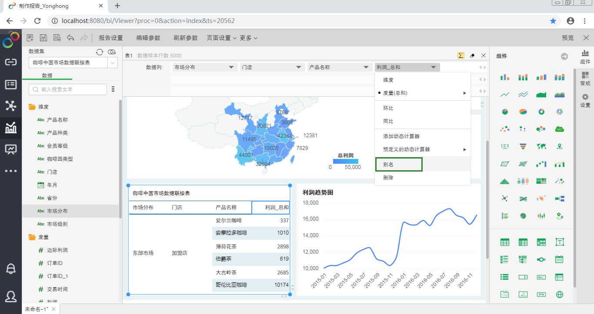Click the yellow sigma aggregate icon

pyautogui.click(x=461, y=56)
